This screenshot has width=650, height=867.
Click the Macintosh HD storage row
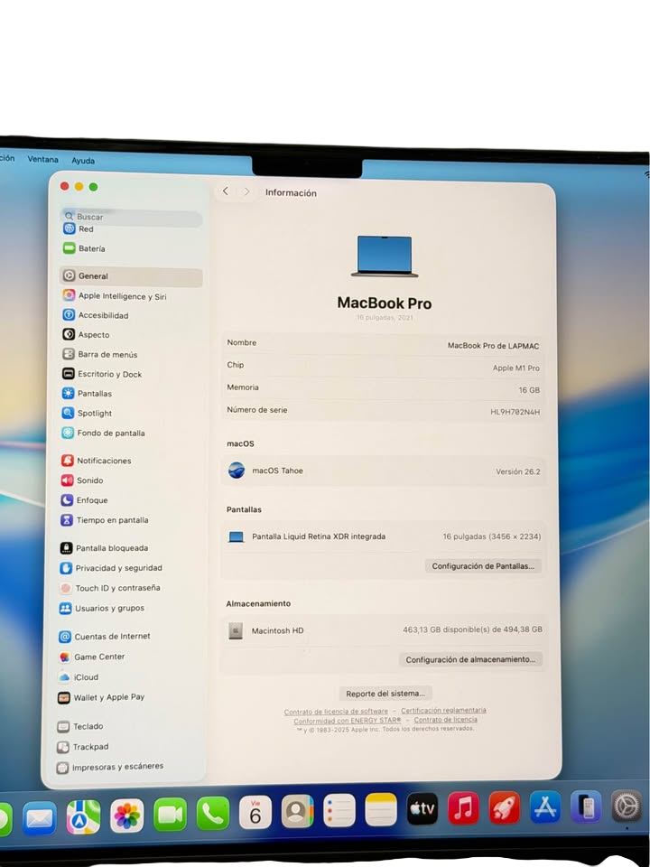383,630
